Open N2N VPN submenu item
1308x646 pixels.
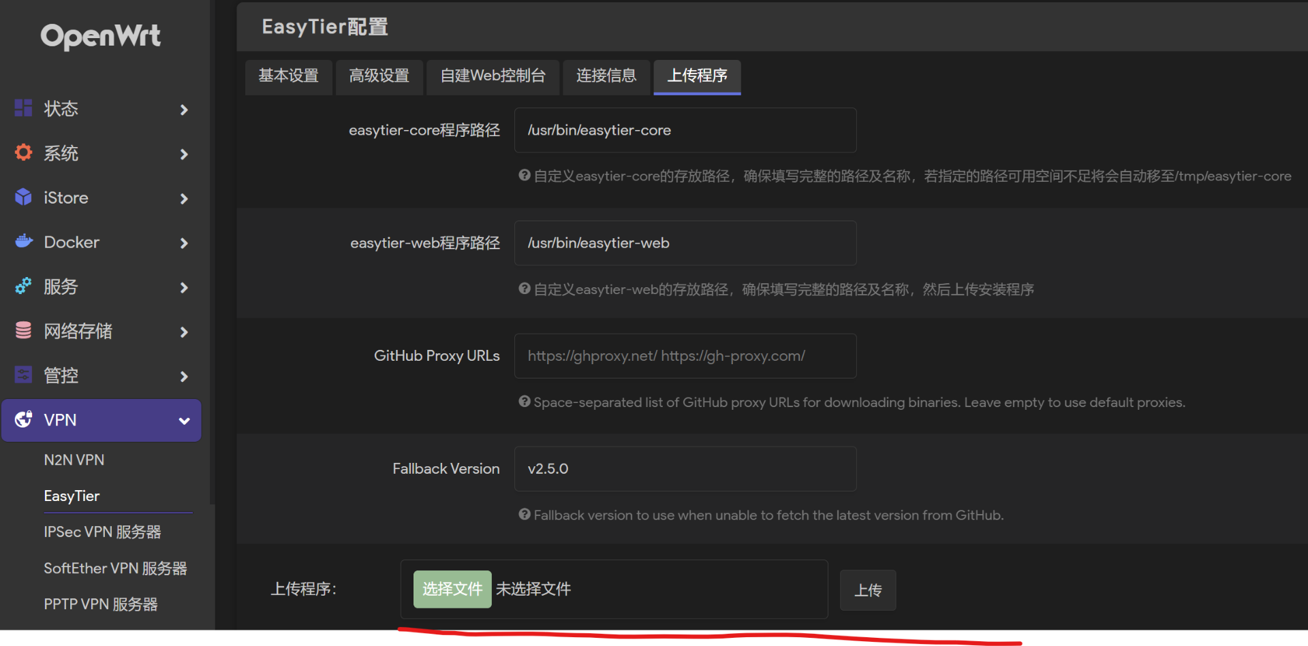pyautogui.click(x=74, y=460)
